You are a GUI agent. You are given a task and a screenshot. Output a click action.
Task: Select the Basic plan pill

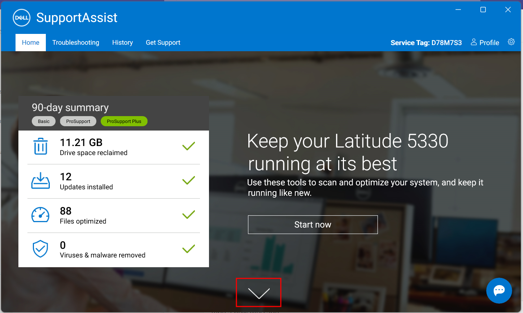(x=44, y=121)
